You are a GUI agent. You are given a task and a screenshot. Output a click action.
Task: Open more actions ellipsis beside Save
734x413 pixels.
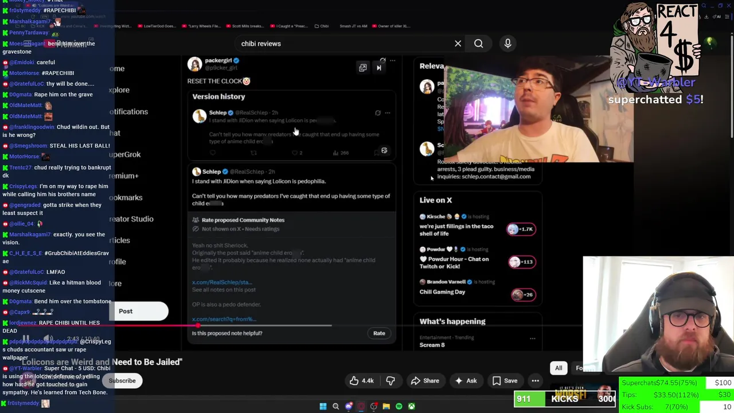click(535, 381)
